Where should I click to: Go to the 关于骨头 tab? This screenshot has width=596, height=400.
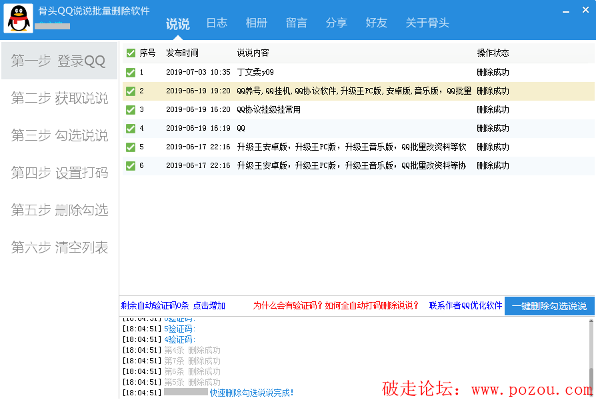click(427, 23)
